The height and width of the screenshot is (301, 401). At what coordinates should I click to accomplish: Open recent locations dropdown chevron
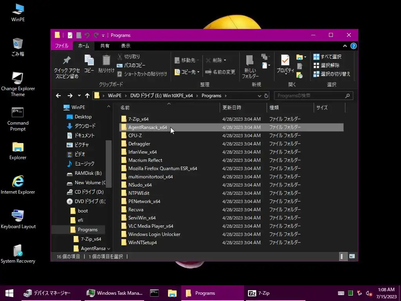coord(79,96)
